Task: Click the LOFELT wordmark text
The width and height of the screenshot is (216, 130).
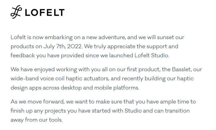Action: coord(44,13)
